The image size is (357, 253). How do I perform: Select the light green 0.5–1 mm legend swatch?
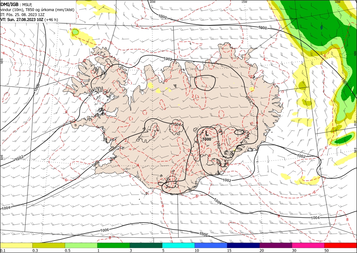[81, 245]
